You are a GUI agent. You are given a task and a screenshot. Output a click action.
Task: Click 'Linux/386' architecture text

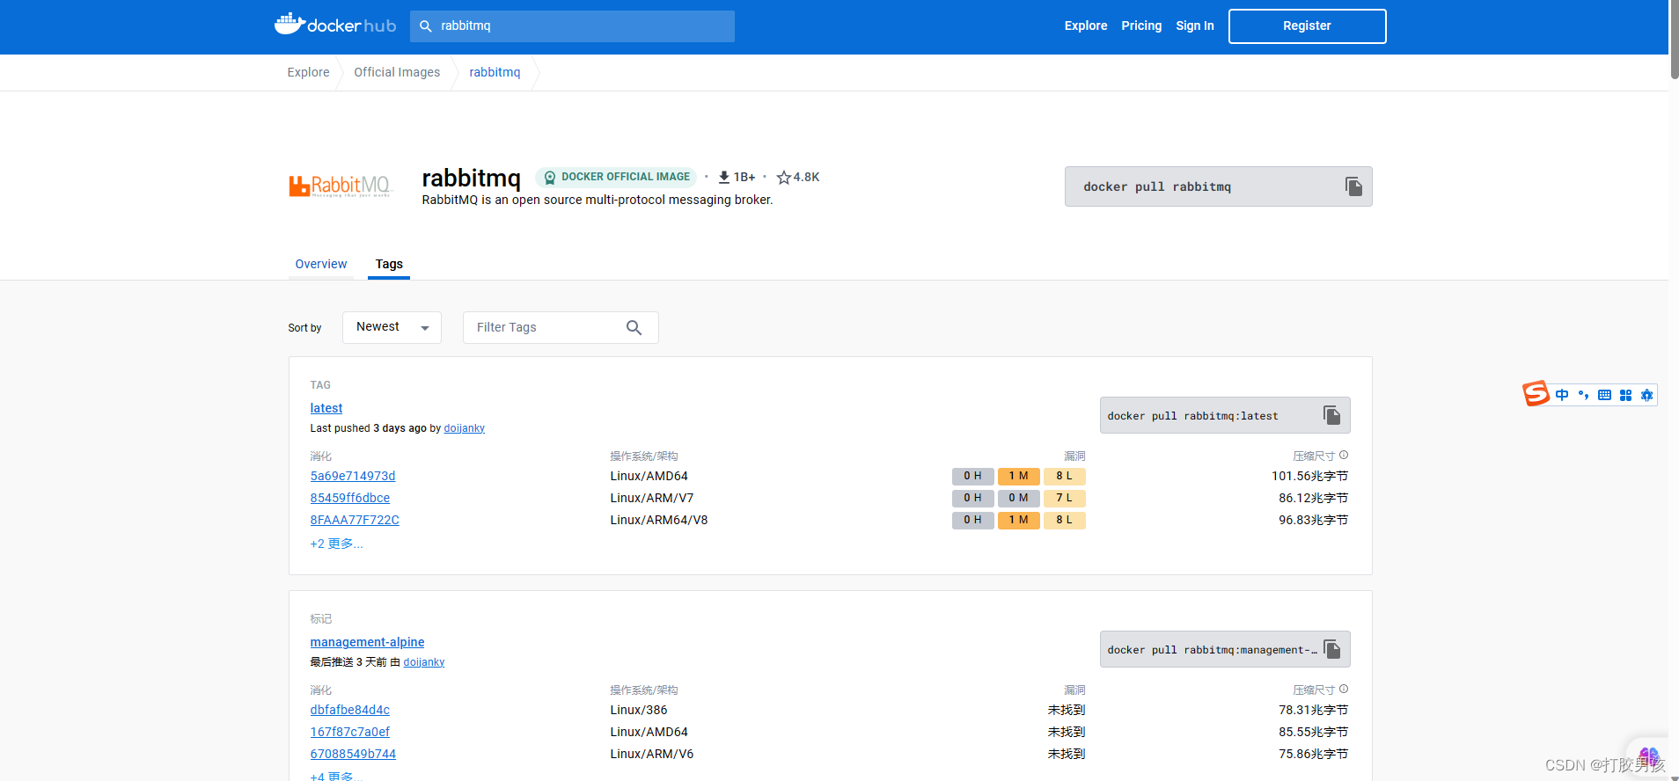[x=639, y=710]
